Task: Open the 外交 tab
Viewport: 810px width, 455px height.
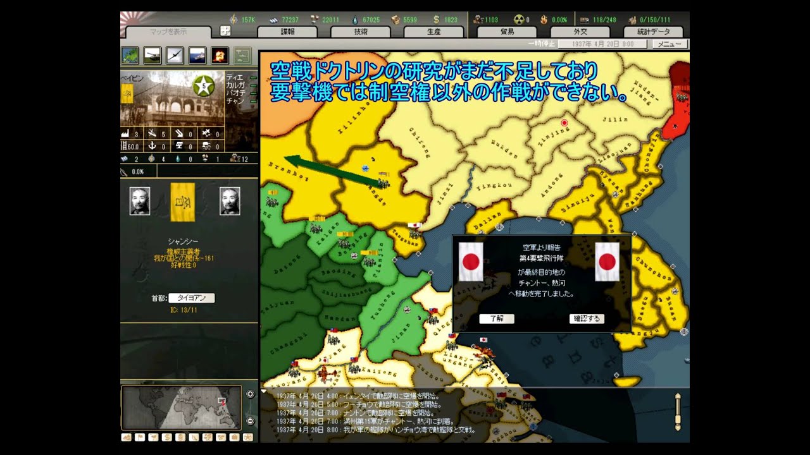Action: click(x=580, y=32)
